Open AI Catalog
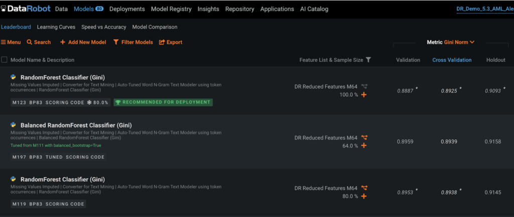 click(x=314, y=9)
